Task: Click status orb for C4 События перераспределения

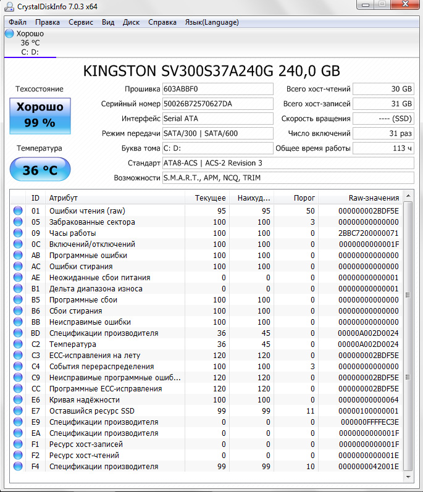Action: click(x=18, y=366)
